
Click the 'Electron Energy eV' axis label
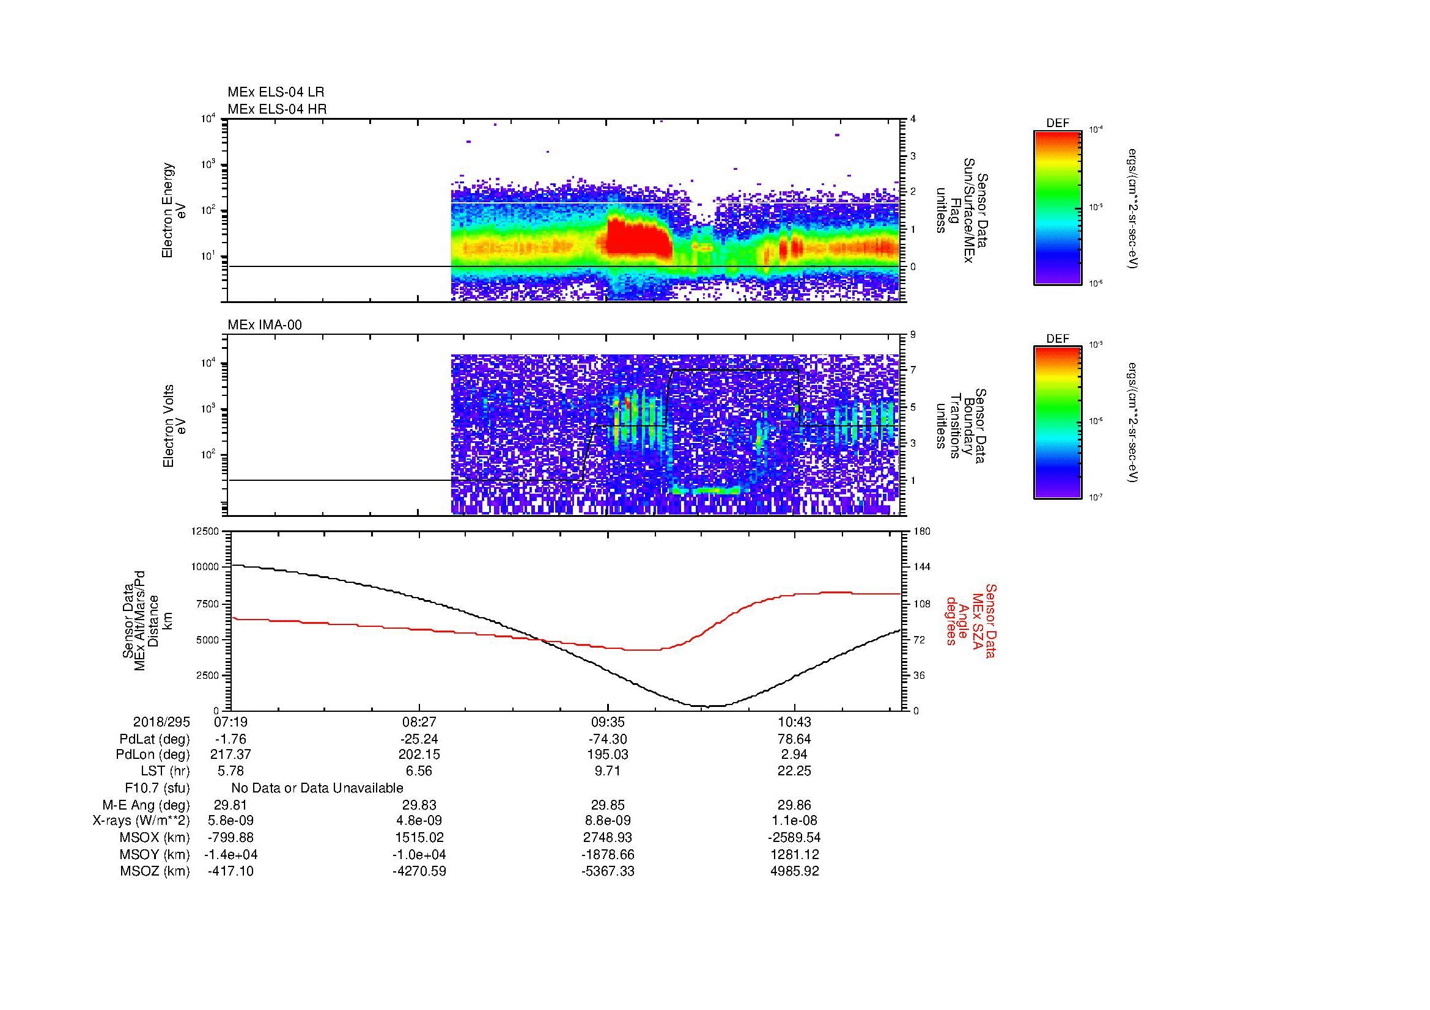[174, 210]
